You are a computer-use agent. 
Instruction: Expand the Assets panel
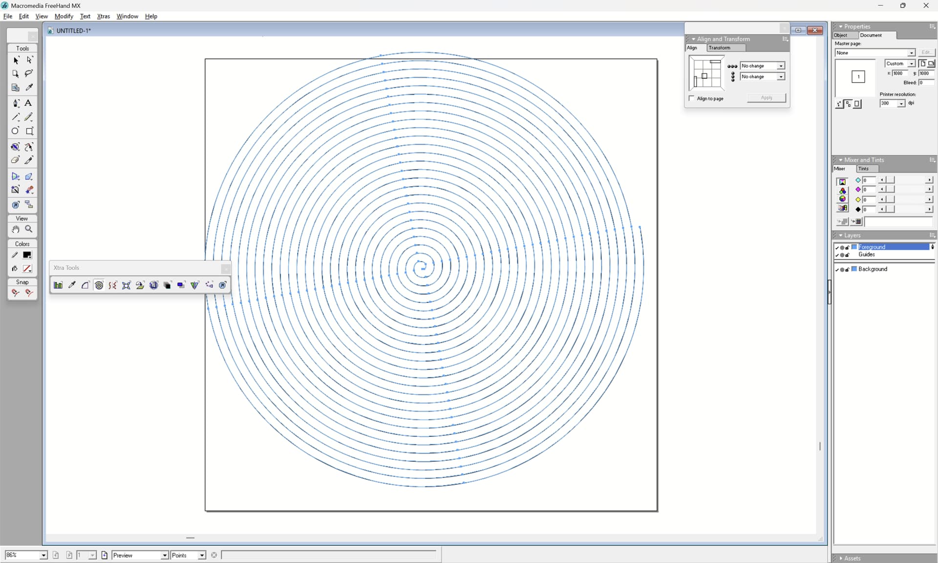[841, 558]
